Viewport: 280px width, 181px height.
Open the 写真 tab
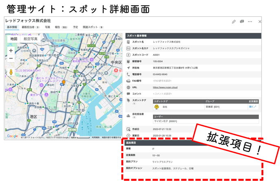click(x=47, y=27)
